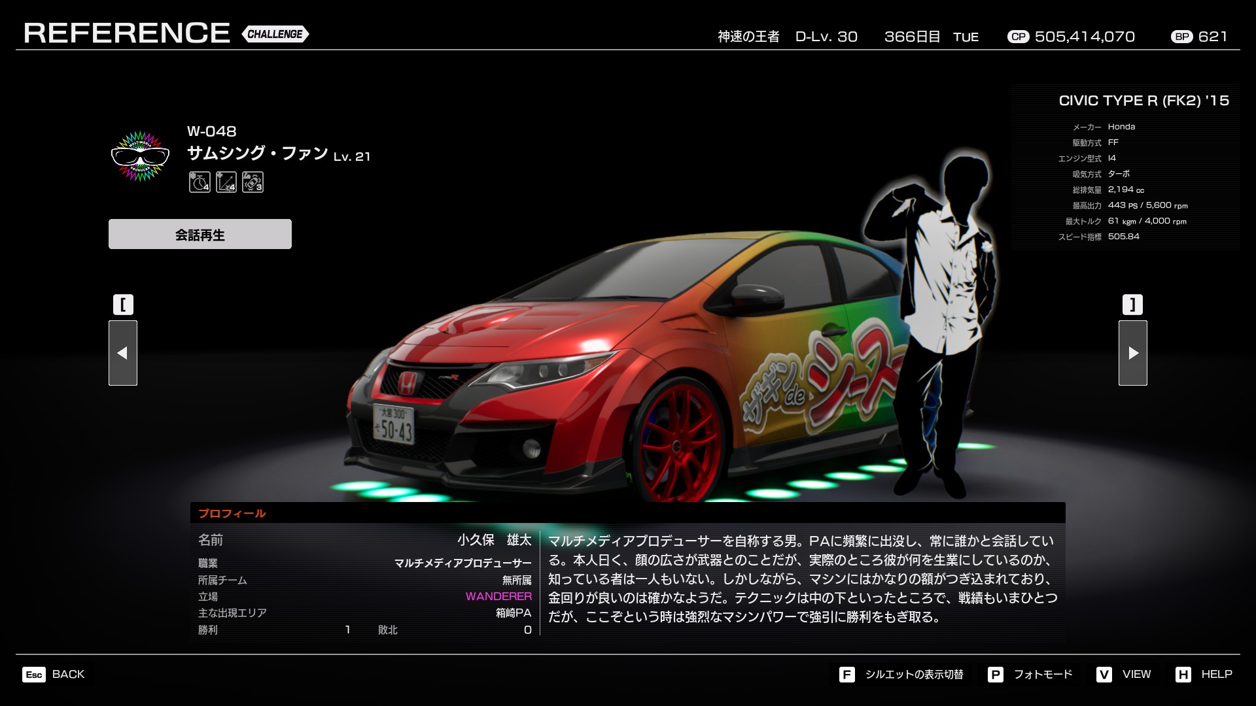Image resolution: width=1256 pixels, height=706 pixels.
Task: Click the BP points badge icon
Action: [x=1181, y=37]
